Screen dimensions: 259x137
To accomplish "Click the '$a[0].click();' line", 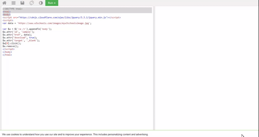I will tap(12, 43).
